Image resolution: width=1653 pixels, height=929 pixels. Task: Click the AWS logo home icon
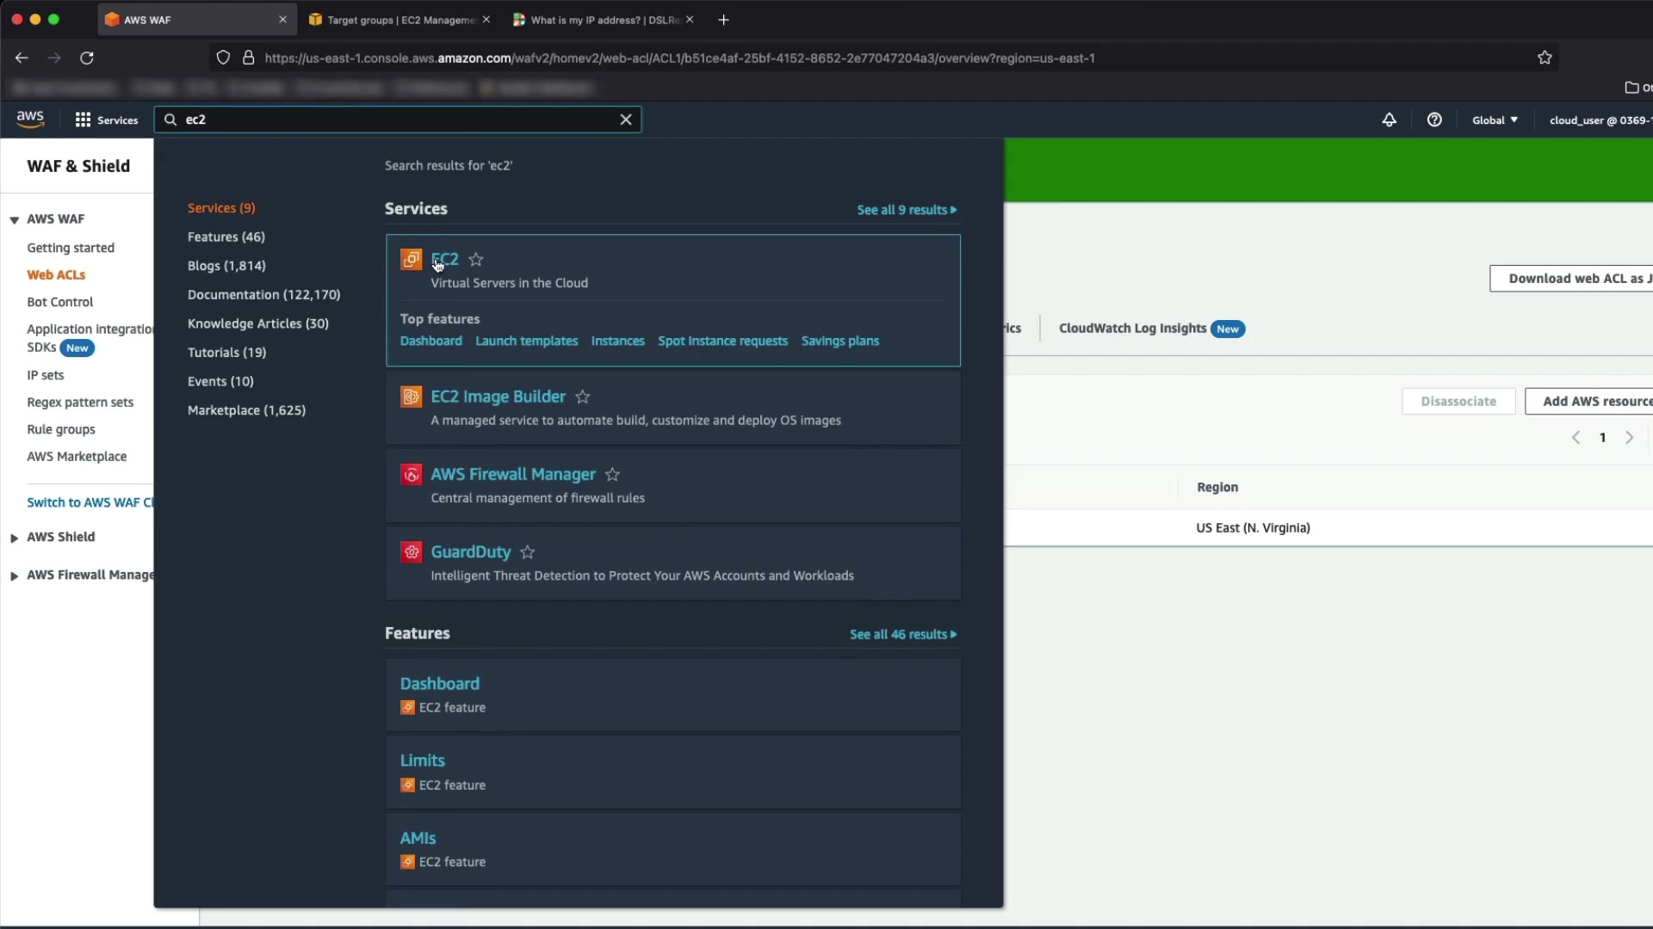30,119
